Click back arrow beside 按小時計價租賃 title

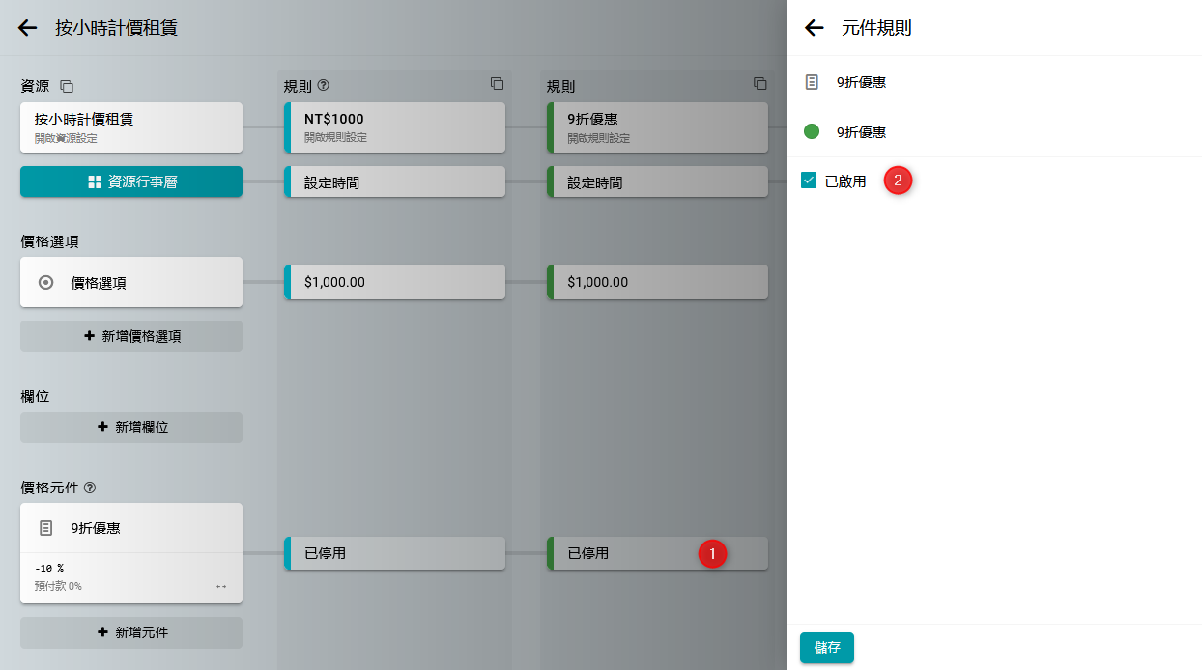point(28,28)
